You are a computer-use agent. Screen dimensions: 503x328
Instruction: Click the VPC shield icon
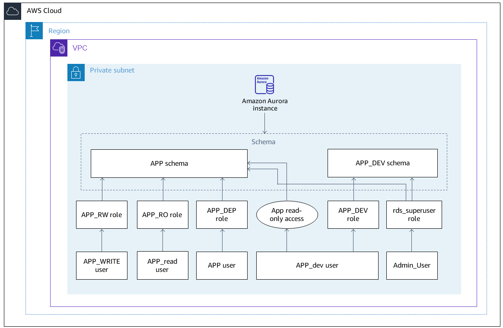[59, 48]
